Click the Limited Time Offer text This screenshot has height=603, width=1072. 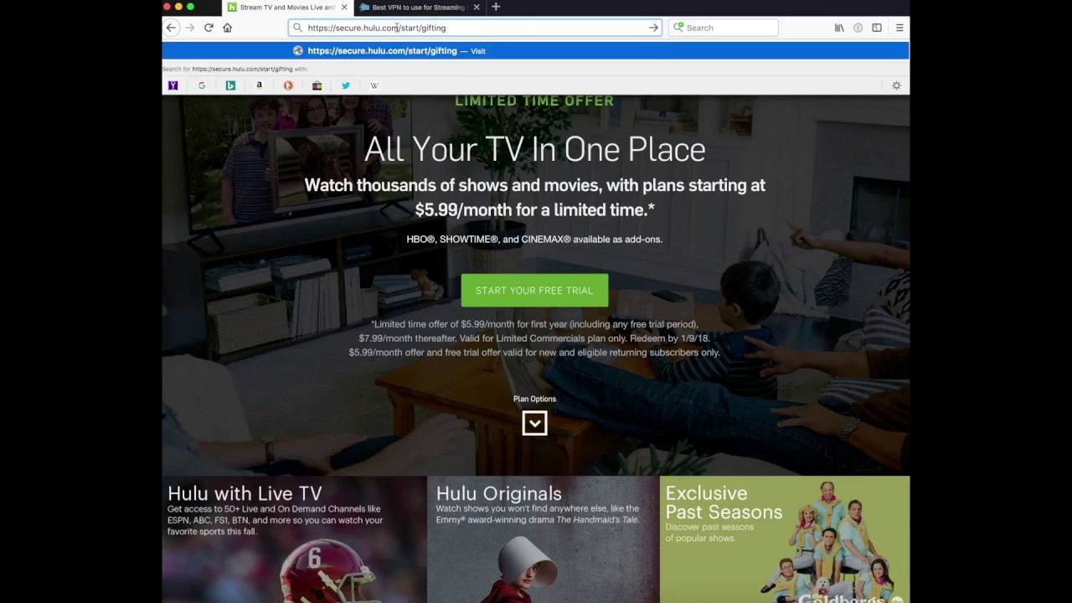tap(534, 100)
